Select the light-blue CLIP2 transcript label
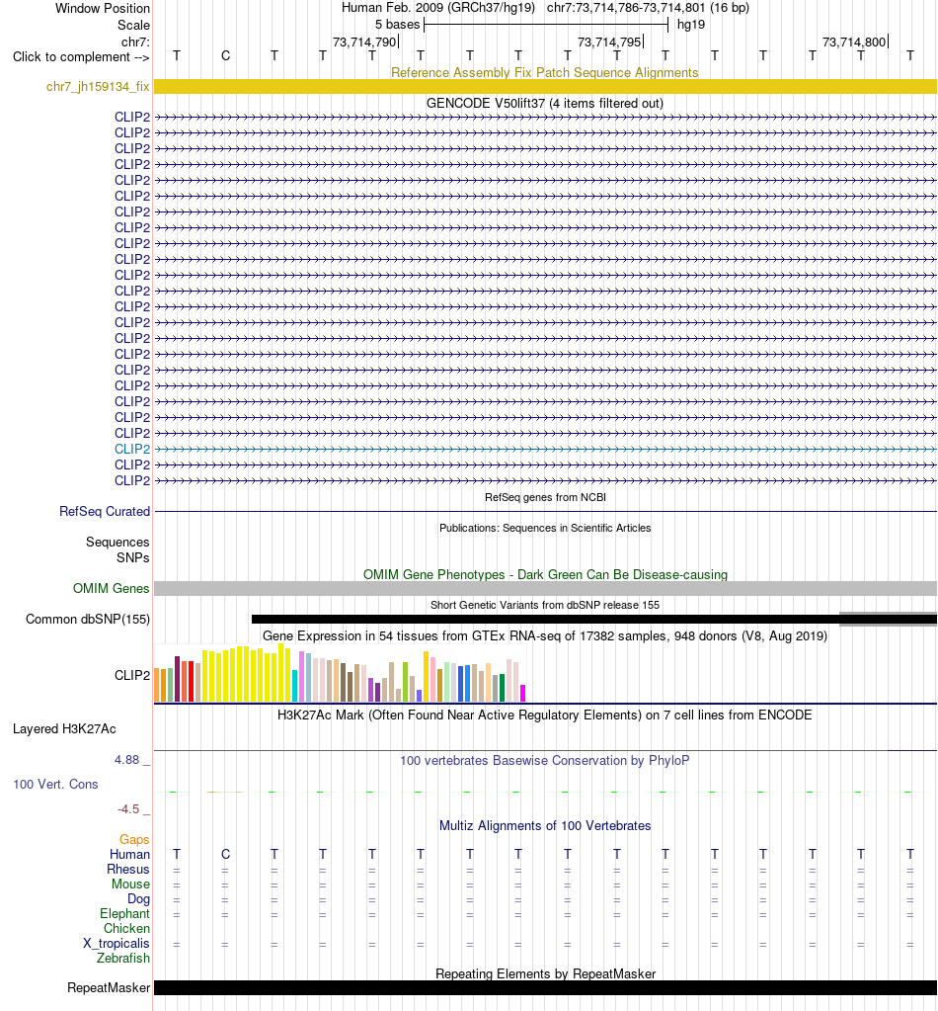 132,449
